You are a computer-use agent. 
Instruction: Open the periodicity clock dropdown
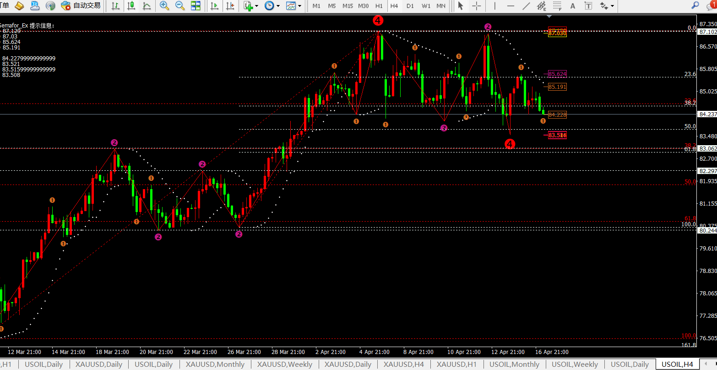tap(278, 6)
